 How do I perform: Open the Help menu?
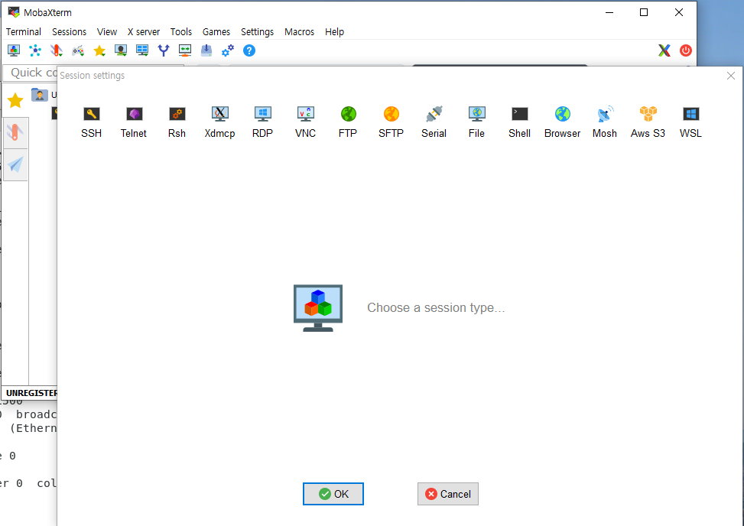(x=334, y=32)
